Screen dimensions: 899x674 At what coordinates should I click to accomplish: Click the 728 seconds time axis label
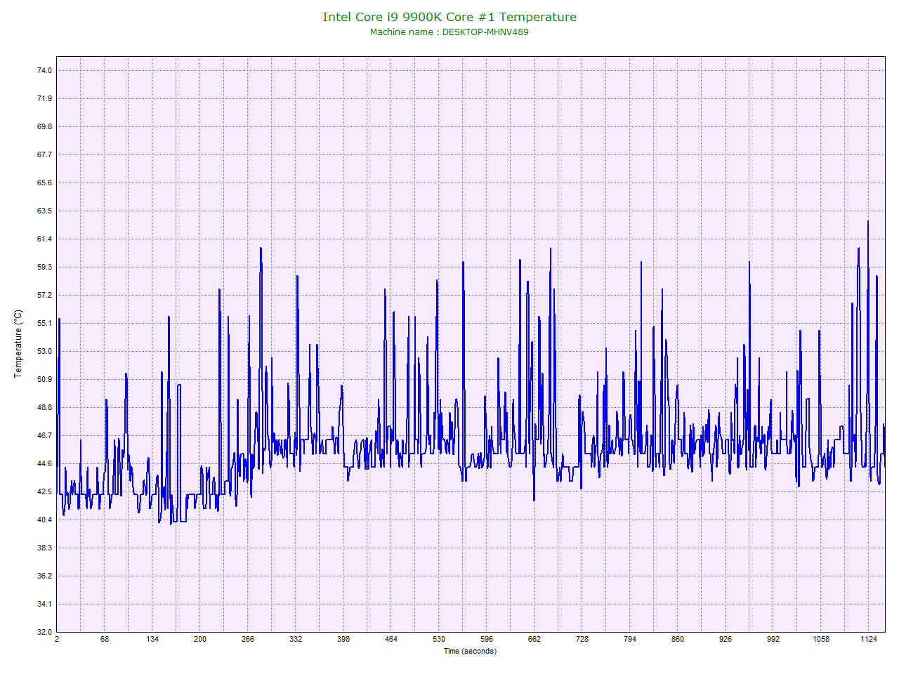[582, 639]
